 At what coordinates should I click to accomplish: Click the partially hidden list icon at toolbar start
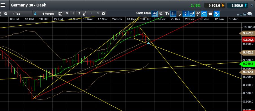[x=1, y=14]
